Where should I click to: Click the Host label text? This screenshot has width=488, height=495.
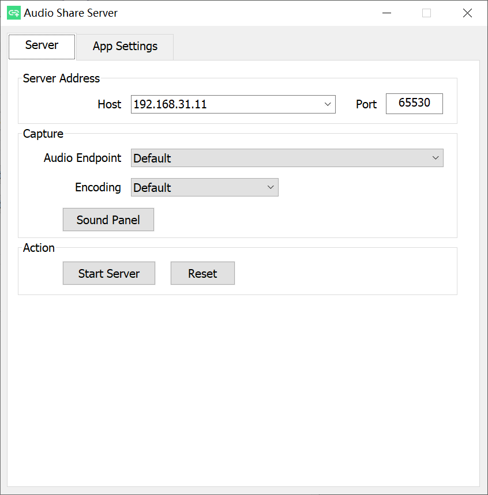pos(110,104)
